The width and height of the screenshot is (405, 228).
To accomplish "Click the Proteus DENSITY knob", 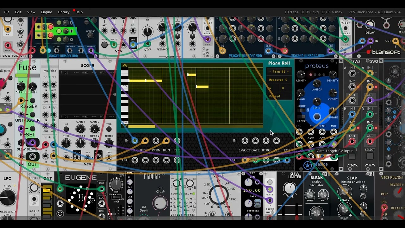I will pos(333,75).
